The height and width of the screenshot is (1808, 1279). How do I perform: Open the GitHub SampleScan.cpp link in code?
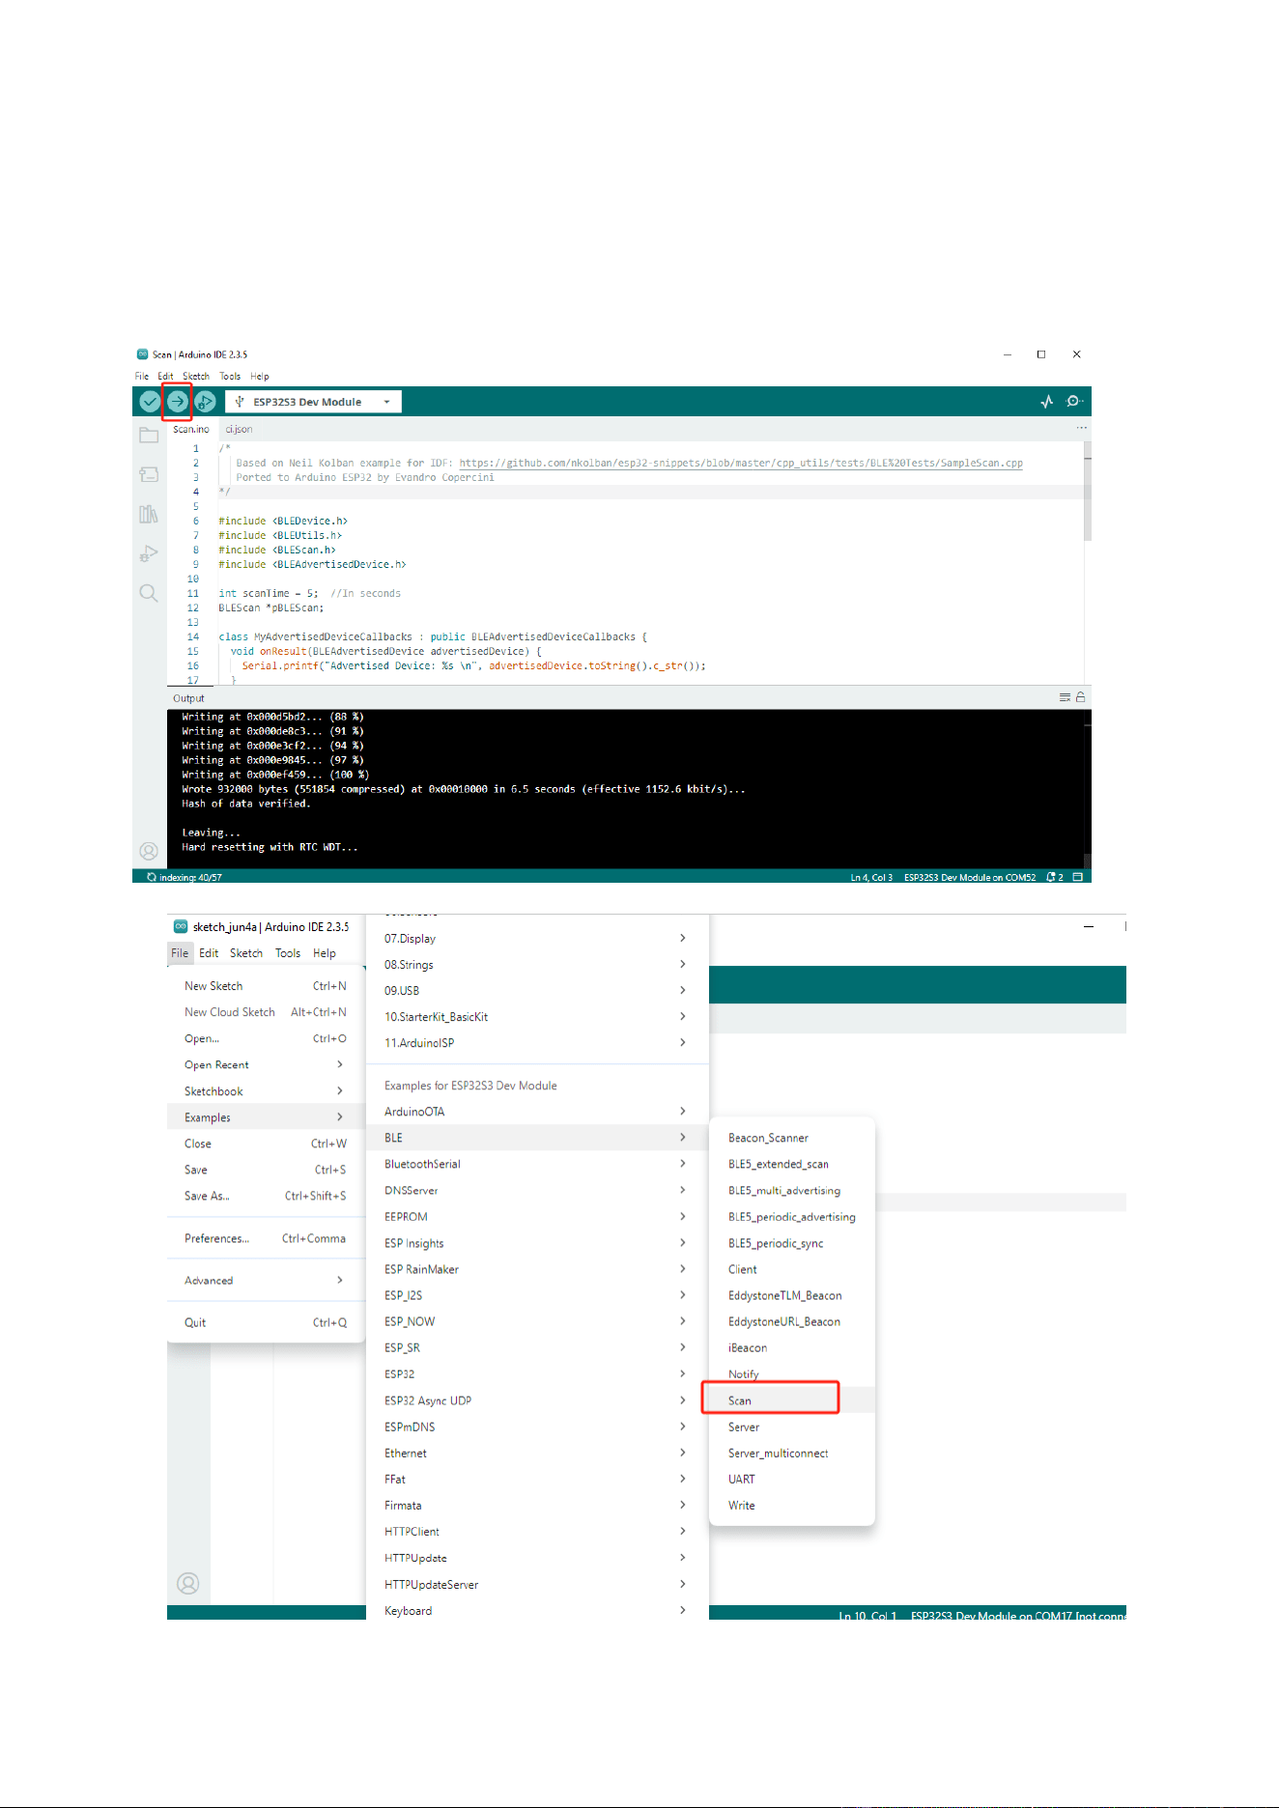pos(741,463)
